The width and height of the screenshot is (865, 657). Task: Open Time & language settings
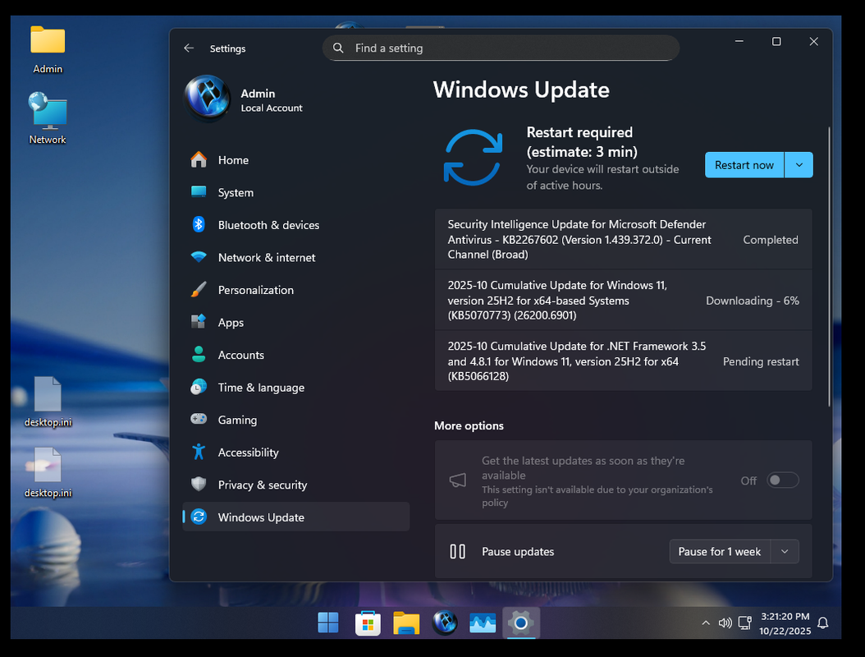[x=295, y=387]
